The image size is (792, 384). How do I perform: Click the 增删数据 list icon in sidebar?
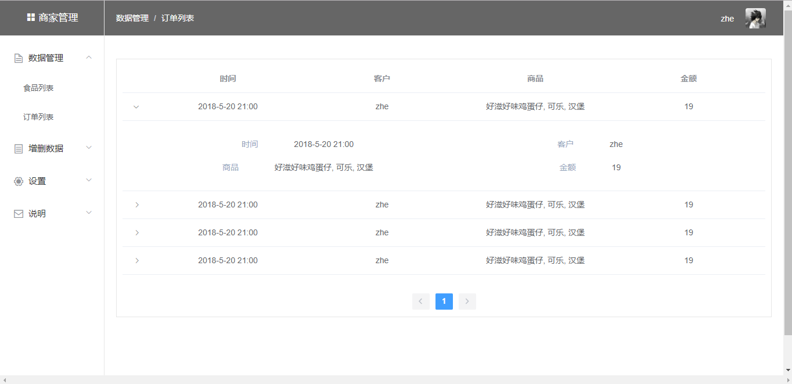[19, 149]
